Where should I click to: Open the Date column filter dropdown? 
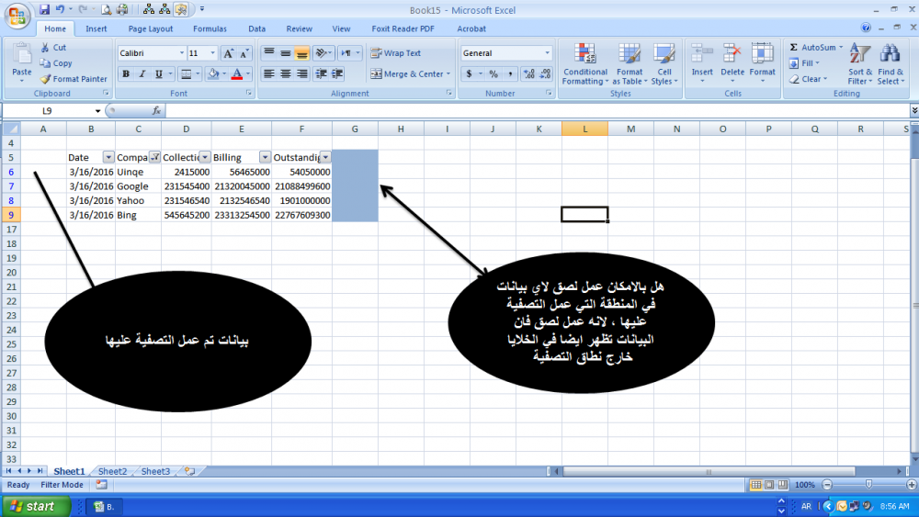pos(108,157)
